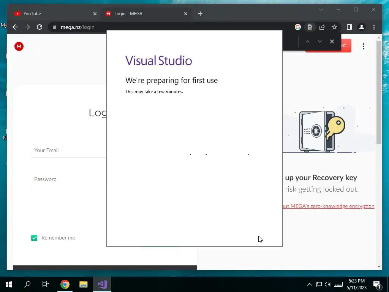Open the find in page search icon
The width and height of the screenshot is (389, 292).
(310, 27)
